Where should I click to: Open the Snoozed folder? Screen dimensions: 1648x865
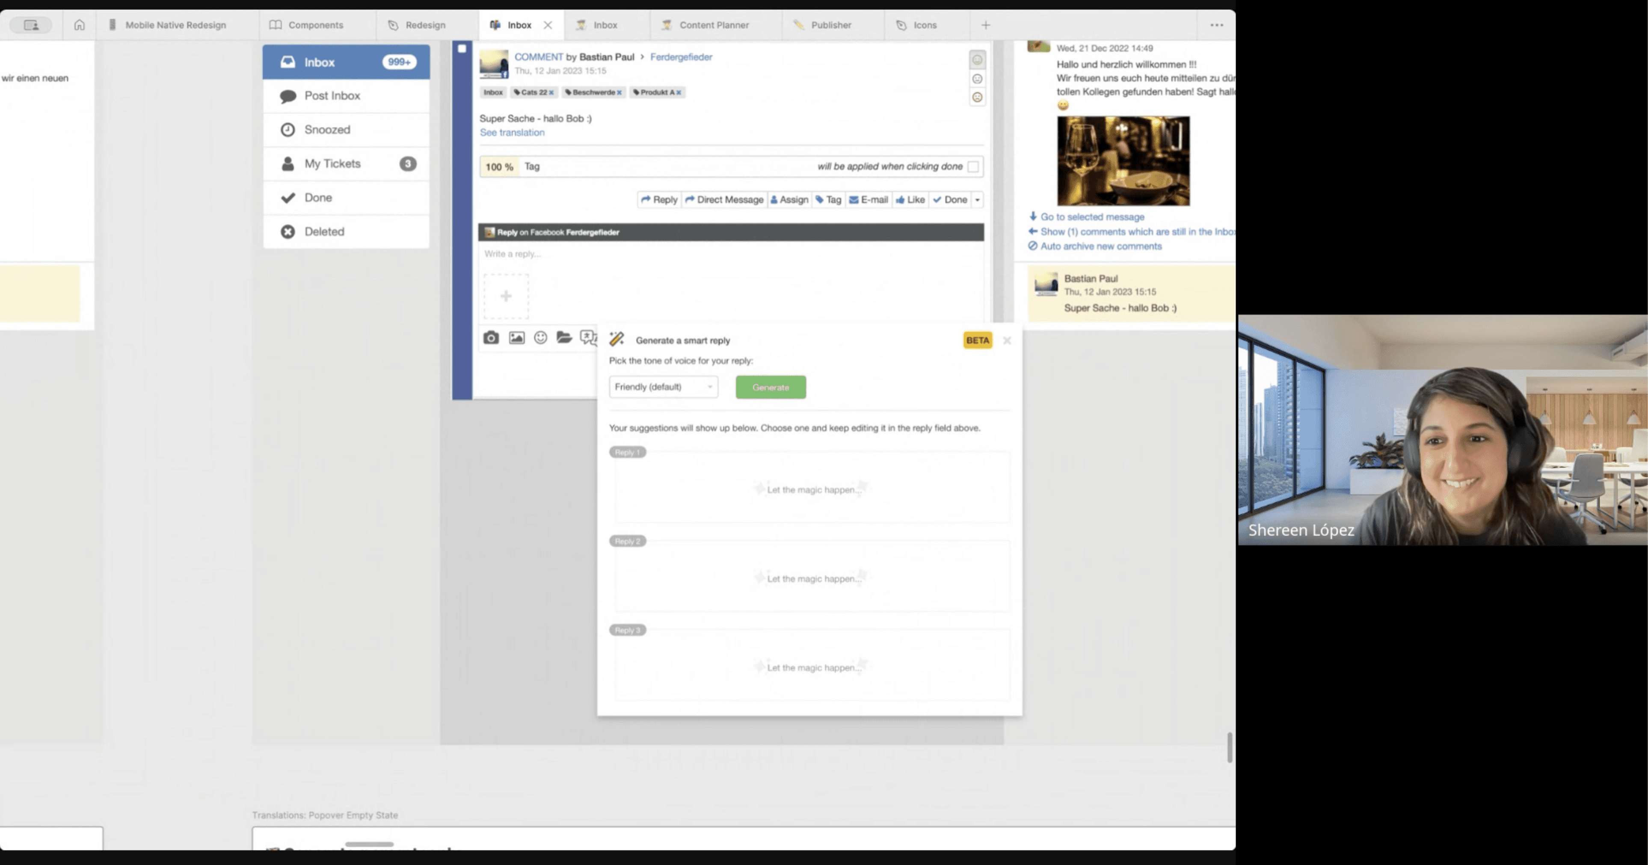[327, 130]
